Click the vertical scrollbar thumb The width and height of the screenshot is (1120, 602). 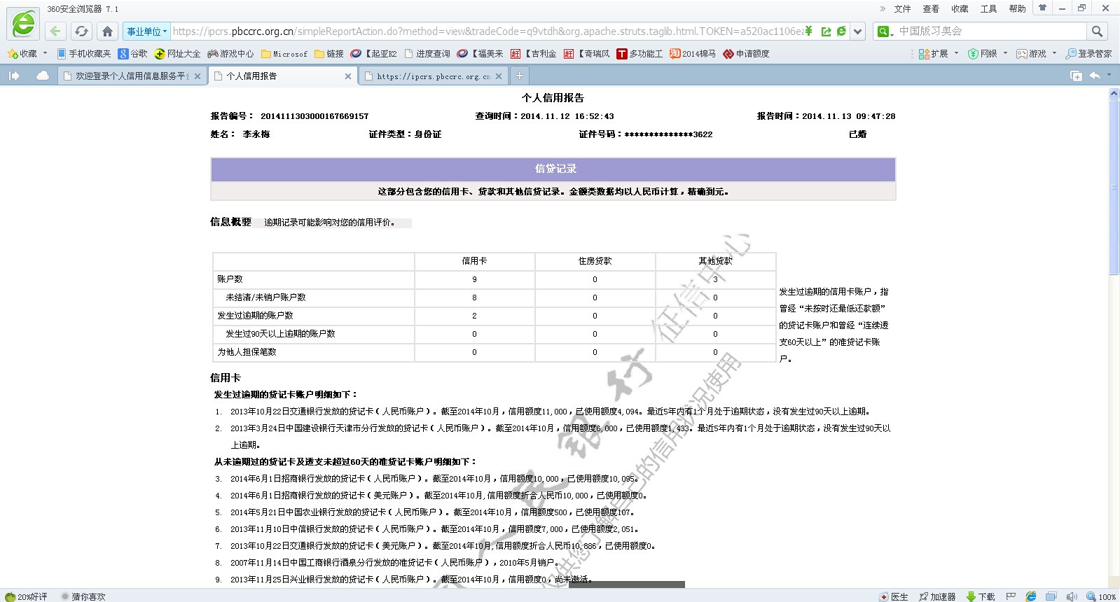[x=1114, y=187]
